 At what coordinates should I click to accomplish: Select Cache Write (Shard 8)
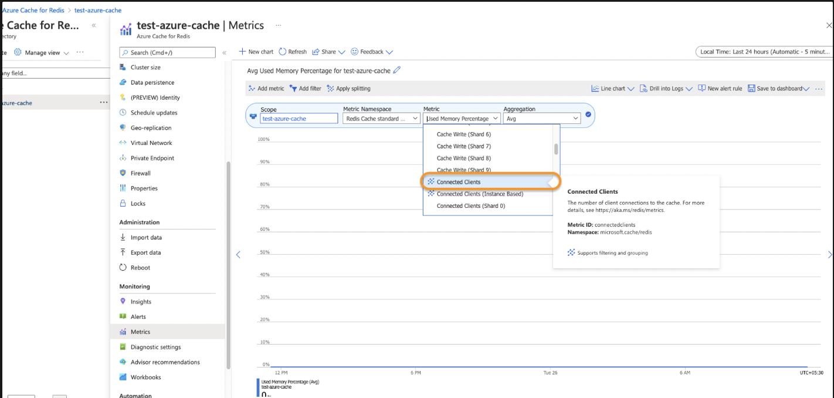(463, 158)
